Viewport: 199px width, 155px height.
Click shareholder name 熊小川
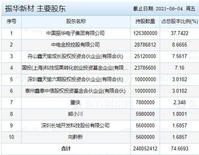tap(75, 114)
